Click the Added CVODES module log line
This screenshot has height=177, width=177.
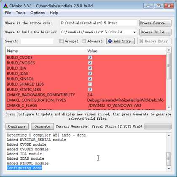28,149
